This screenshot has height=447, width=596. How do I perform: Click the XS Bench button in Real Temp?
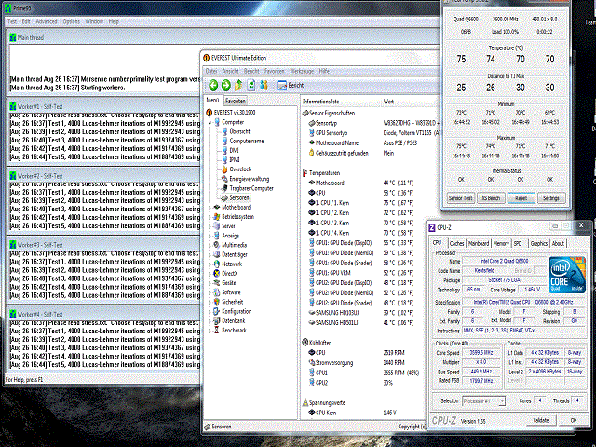pyautogui.click(x=491, y=198)
